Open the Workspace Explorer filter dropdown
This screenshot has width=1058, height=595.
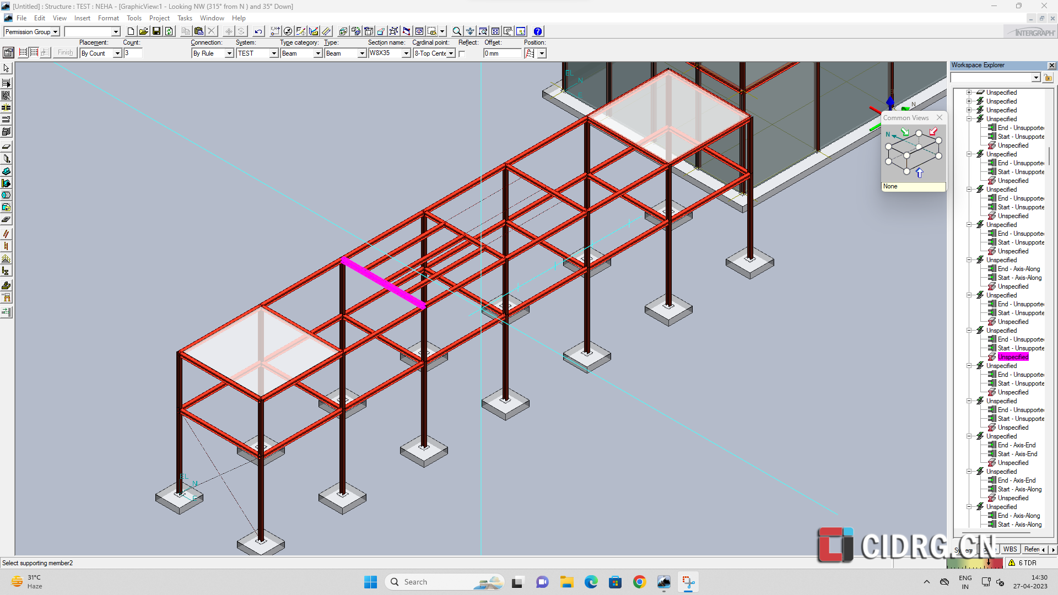(x=1036, y=78)
